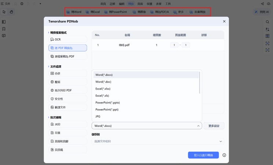
Task: Click the 轉圖像 toolbar button
Action: [139, 12]
